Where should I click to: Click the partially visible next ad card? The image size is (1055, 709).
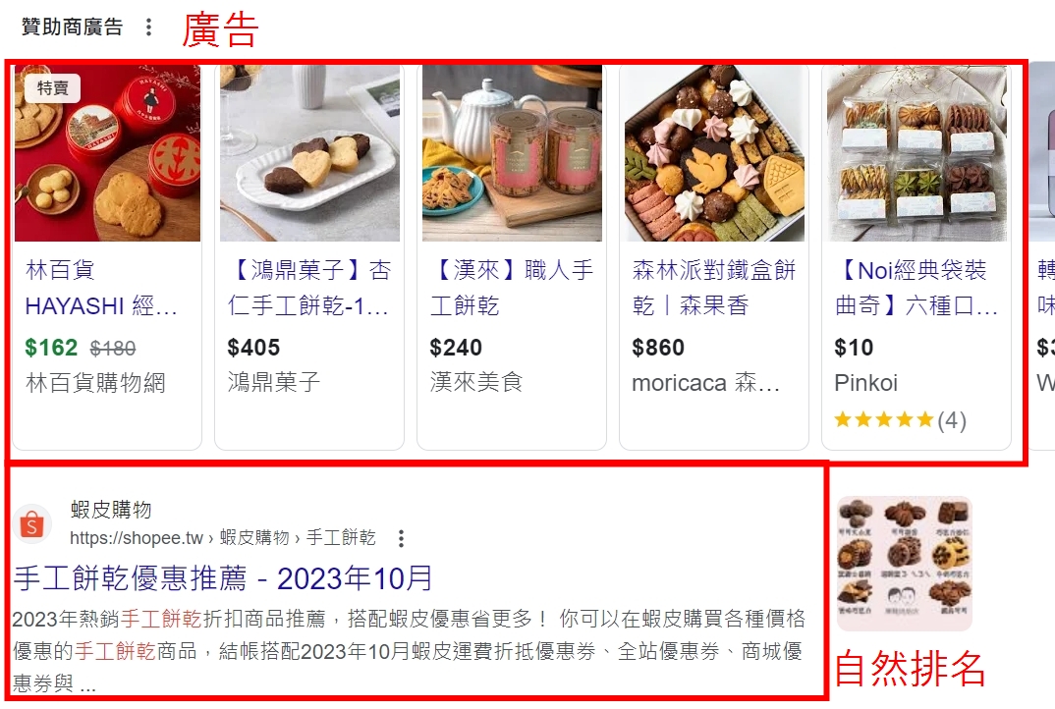pyautogui.click(x=1041, y=255)
